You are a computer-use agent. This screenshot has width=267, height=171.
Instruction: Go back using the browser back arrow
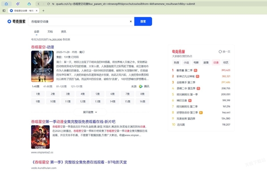(38, 4)
